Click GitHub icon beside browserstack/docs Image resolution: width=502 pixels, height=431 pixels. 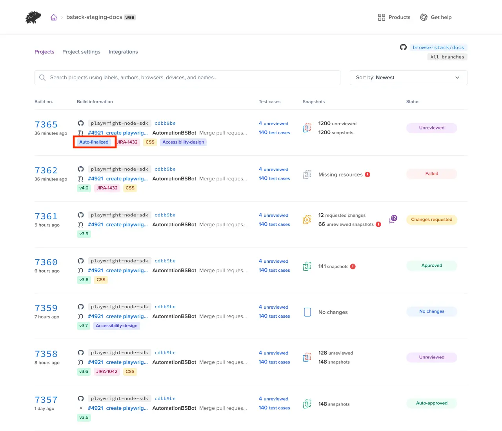click(403, 47)
